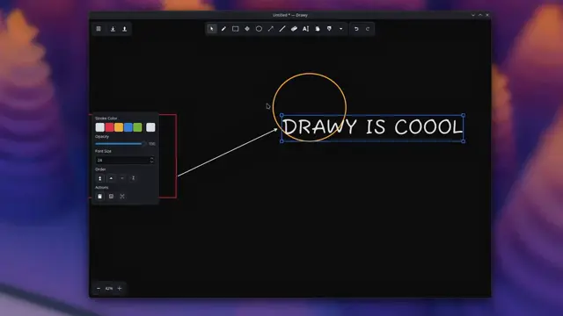Minimize the Drawy window
The width and height of the screenshot is (563, 316).
point(473,15)
